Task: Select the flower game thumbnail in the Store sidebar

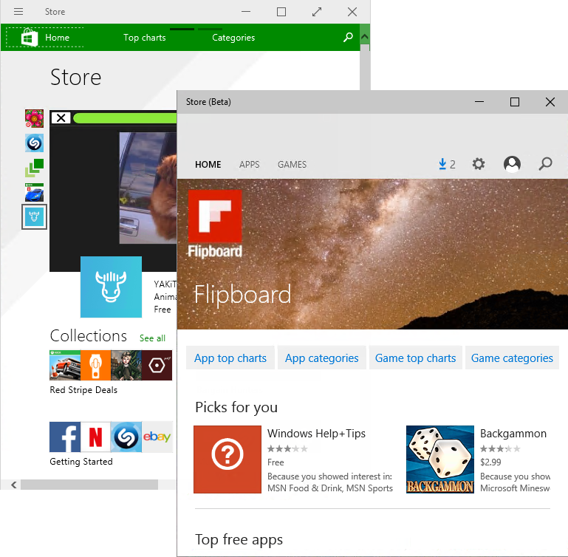Action: point(35,118)
